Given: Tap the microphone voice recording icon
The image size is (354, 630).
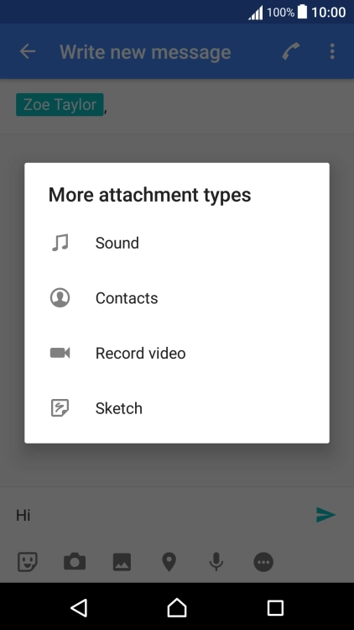Looking at the screenshot, I should coord(216,562).
